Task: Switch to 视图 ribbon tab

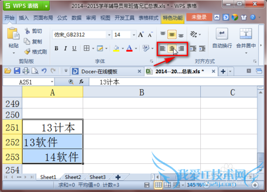Action: pyautogui.click(x=105, y=18)
